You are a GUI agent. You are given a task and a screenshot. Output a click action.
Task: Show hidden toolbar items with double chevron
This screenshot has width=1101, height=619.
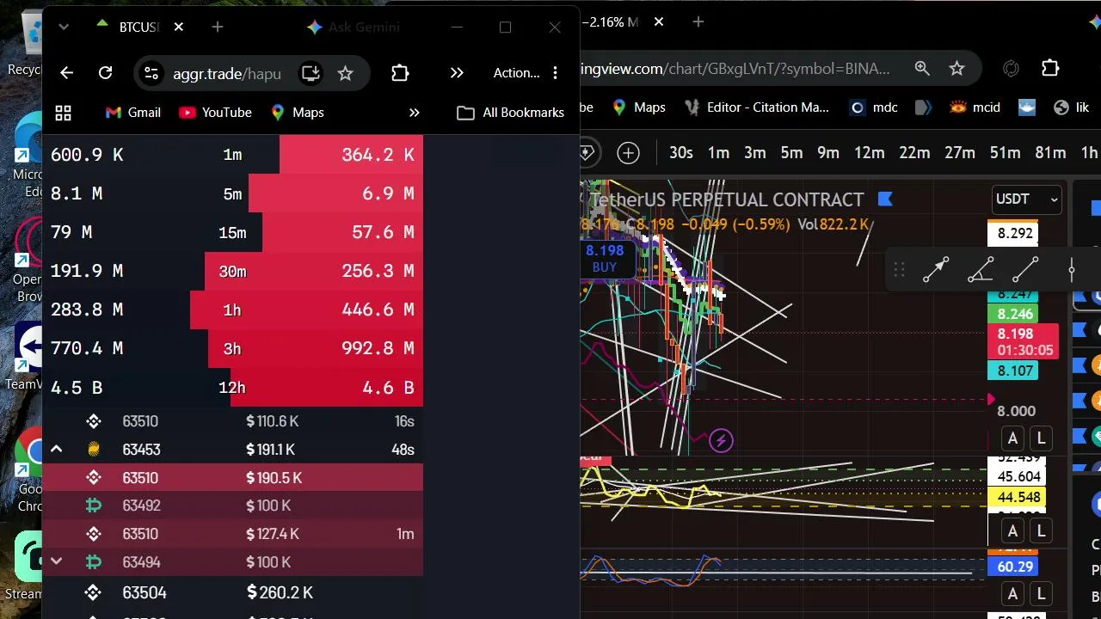pyautogui.click(x=457, y=73)
